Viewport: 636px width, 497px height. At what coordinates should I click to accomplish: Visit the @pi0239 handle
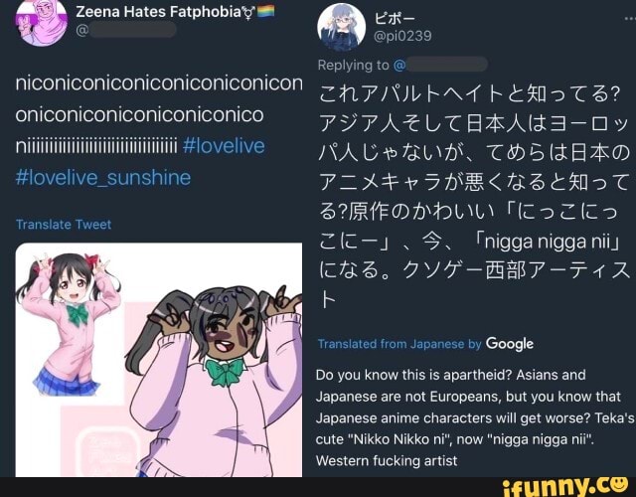(x=402, y=36)
